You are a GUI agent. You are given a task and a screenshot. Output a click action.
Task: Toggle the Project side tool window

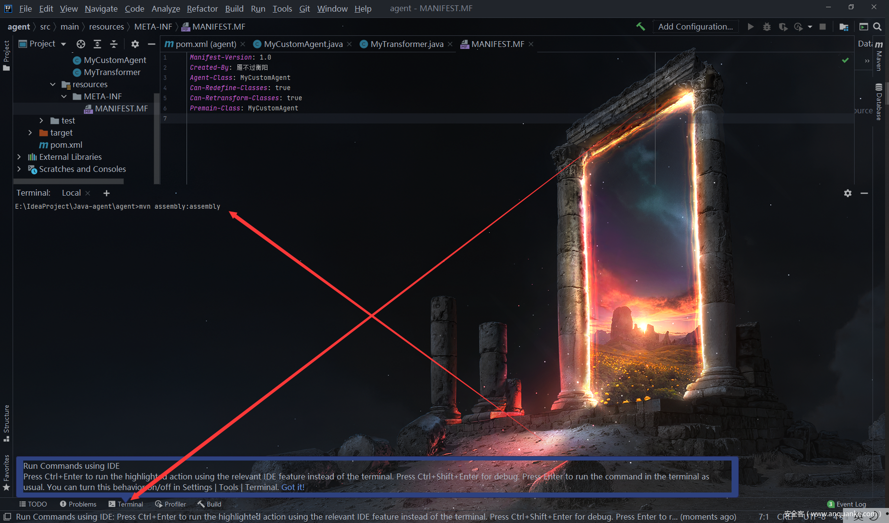click(6, 55)
